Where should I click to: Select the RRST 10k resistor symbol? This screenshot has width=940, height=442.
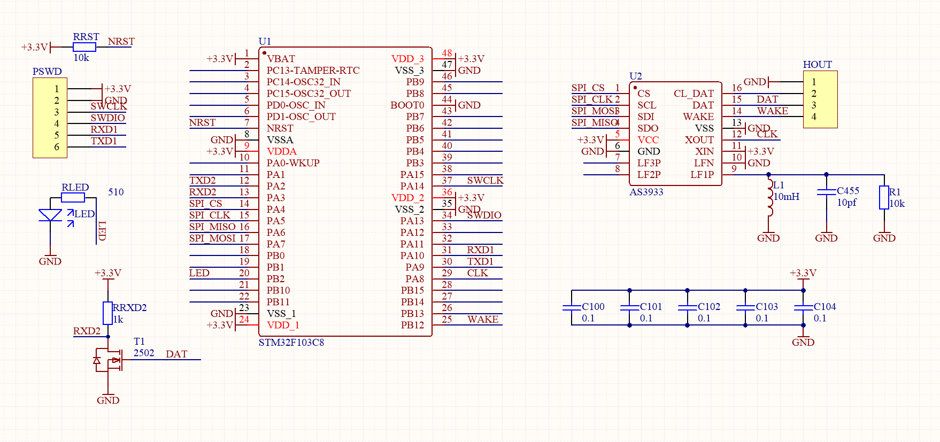pos(84,47)
